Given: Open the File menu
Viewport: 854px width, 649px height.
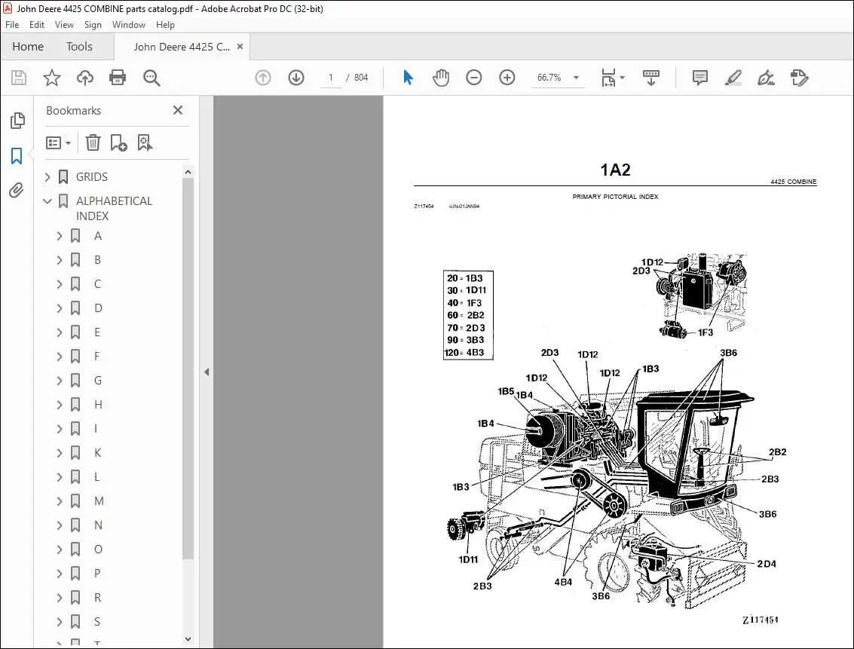Looking at the screenshot, I should [12, 25].
